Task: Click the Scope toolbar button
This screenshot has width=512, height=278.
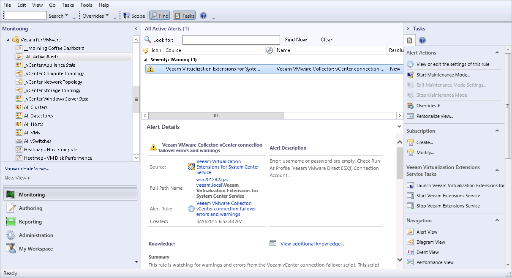Action: pos(134,16)
